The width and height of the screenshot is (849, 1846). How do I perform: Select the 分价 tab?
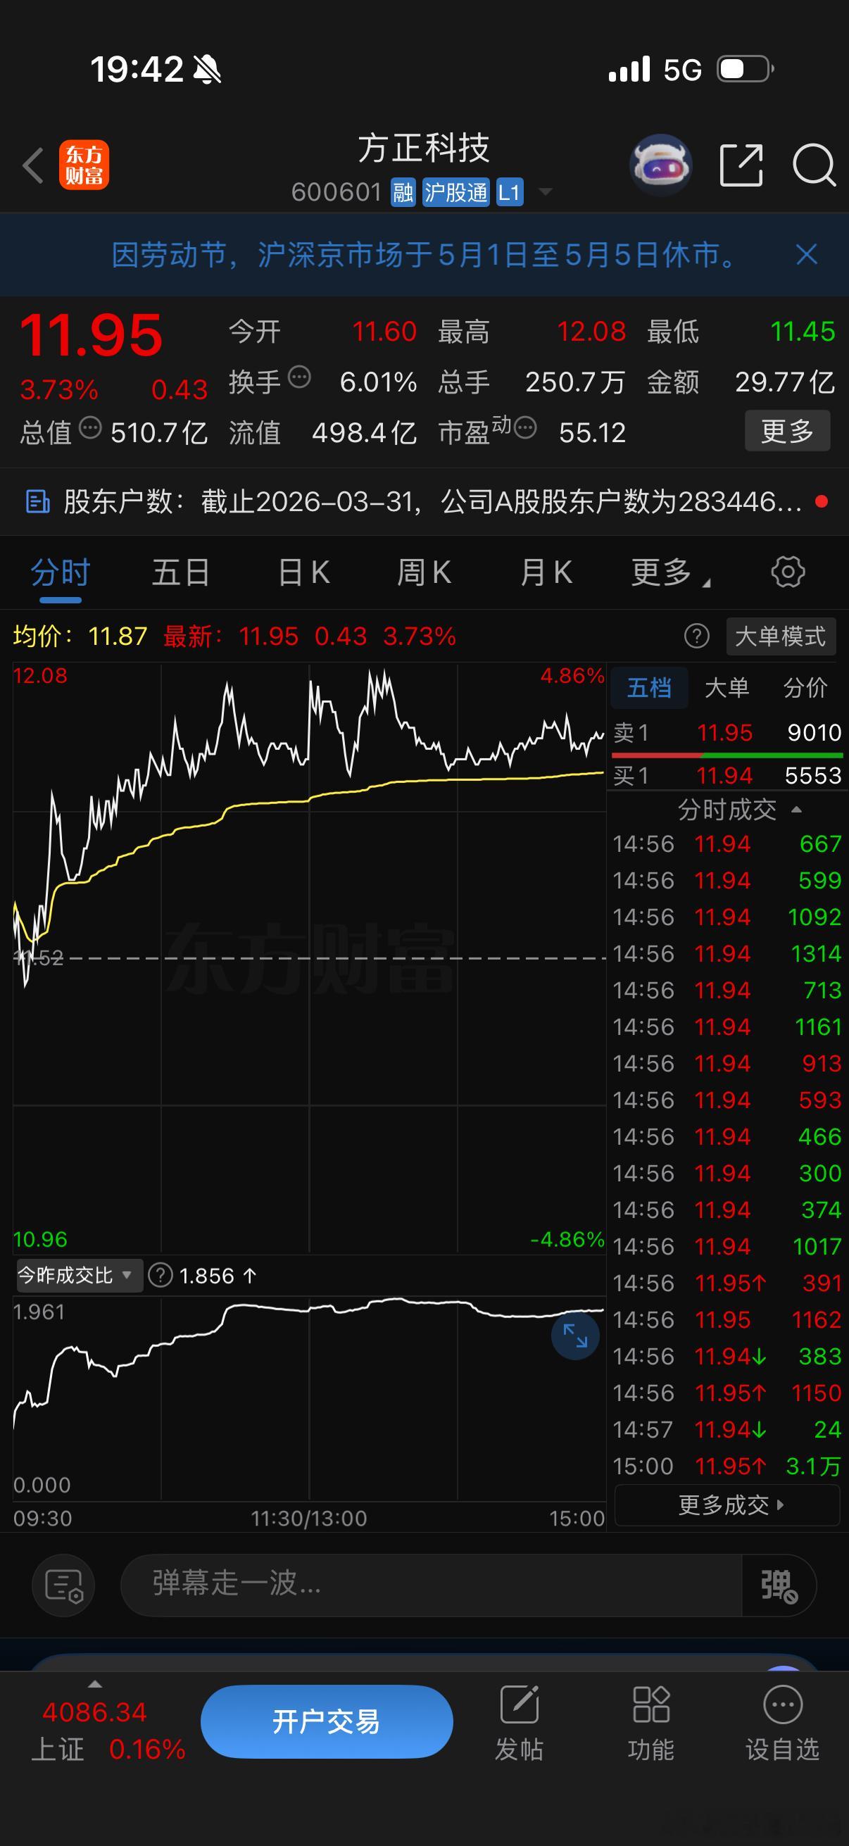pyautogui.click(x=805, y=688)
